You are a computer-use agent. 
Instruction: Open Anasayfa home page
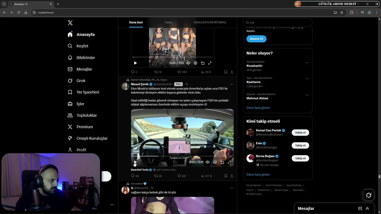pyautogui.click(x=81, y=34)
